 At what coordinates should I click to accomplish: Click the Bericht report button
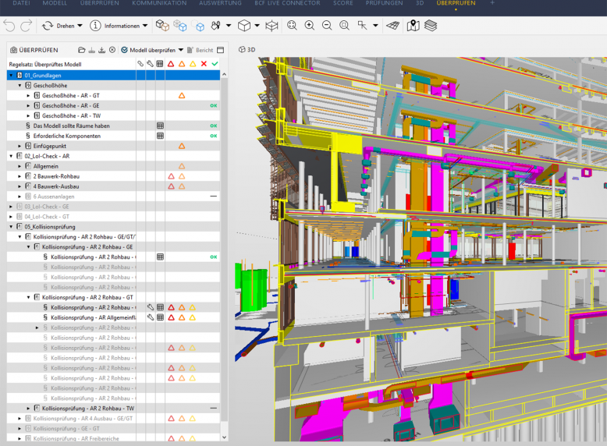coord(201,50)
